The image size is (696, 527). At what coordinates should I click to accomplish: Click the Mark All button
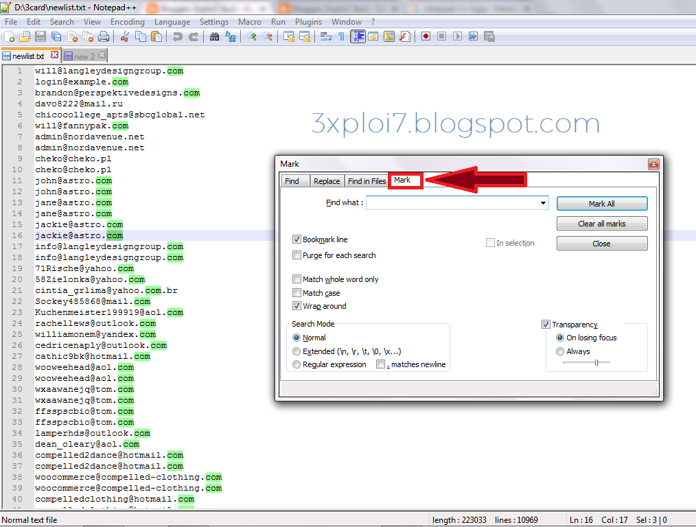coord(601,203)
